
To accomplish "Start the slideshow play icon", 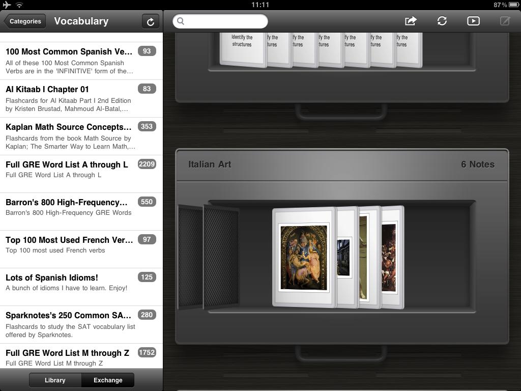I will [473, 21].
